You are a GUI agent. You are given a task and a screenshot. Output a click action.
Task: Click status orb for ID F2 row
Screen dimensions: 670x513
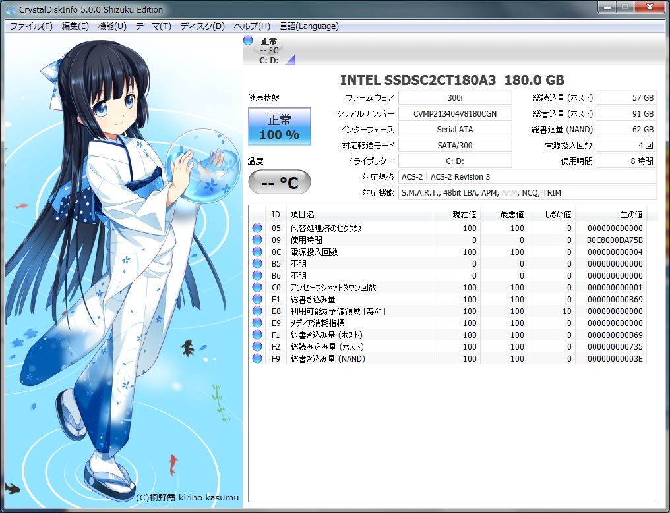[x=257, y=346]
